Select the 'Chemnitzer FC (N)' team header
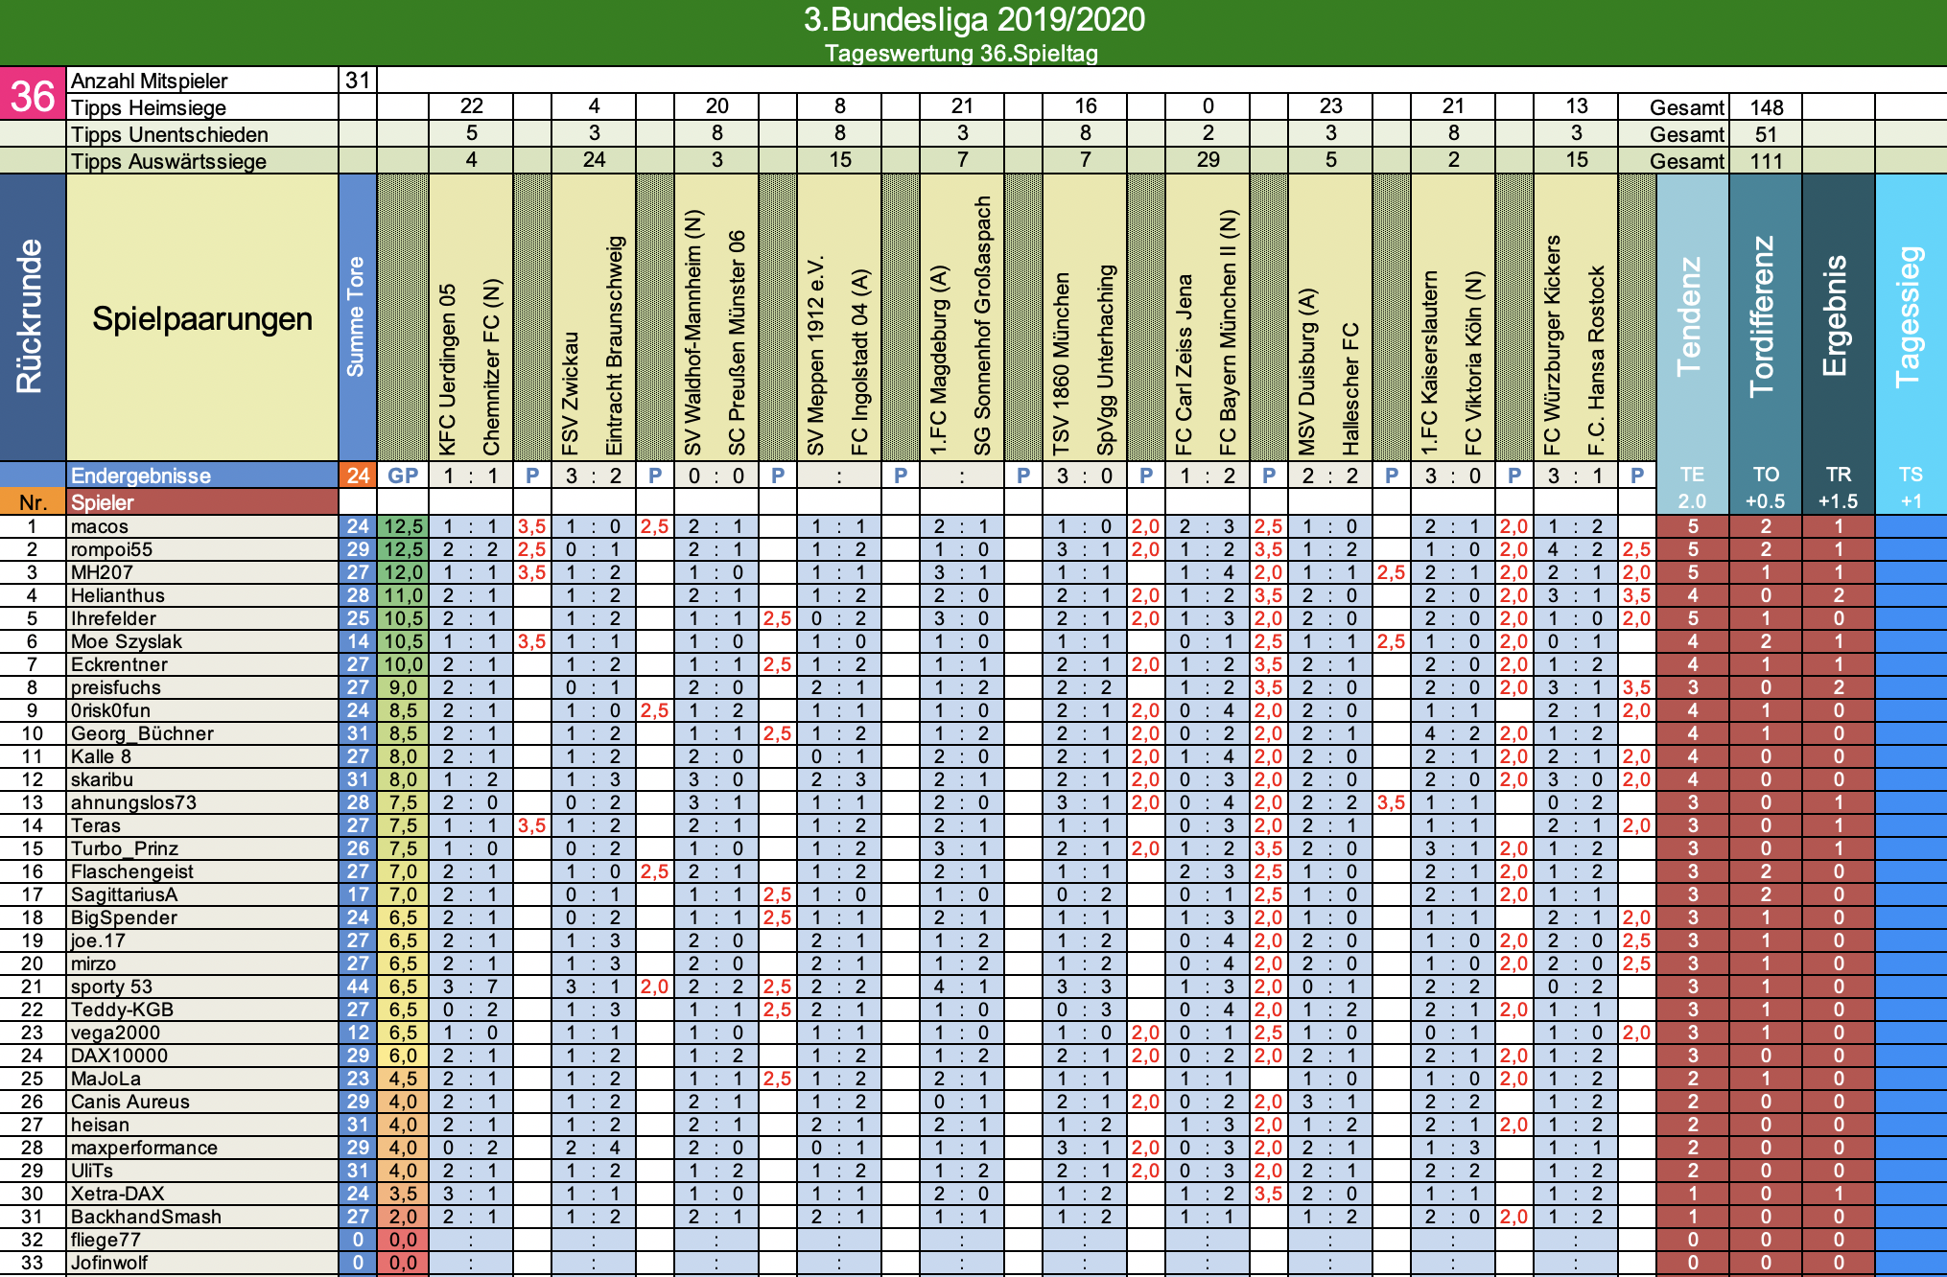Image resolution: width=1947 pixels, height=1277 pixels. [x=492, y=367]
